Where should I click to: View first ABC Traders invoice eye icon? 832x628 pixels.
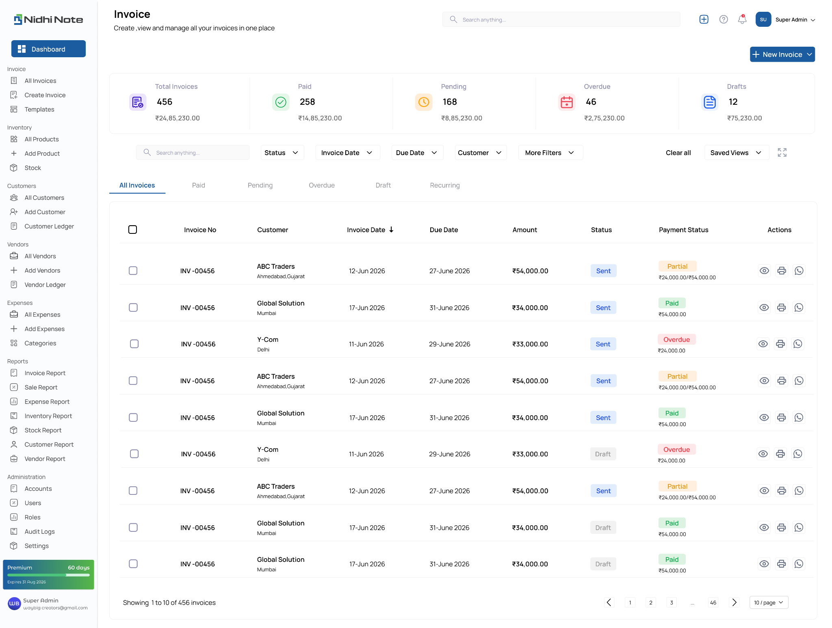coord(764,271)
